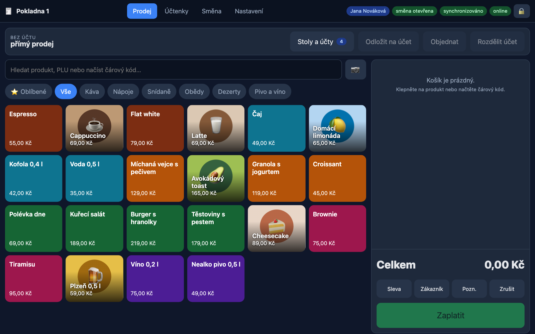Click Rozdělit účet button
Screen dimensions: 535x334
click(497, 41)
